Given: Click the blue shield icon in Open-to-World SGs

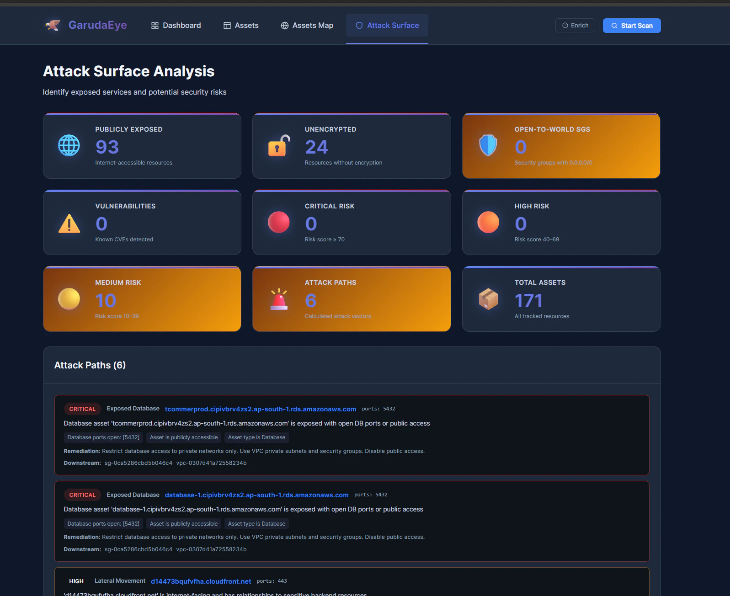Looking at the screenshot, I should click(x=488, y=145).
